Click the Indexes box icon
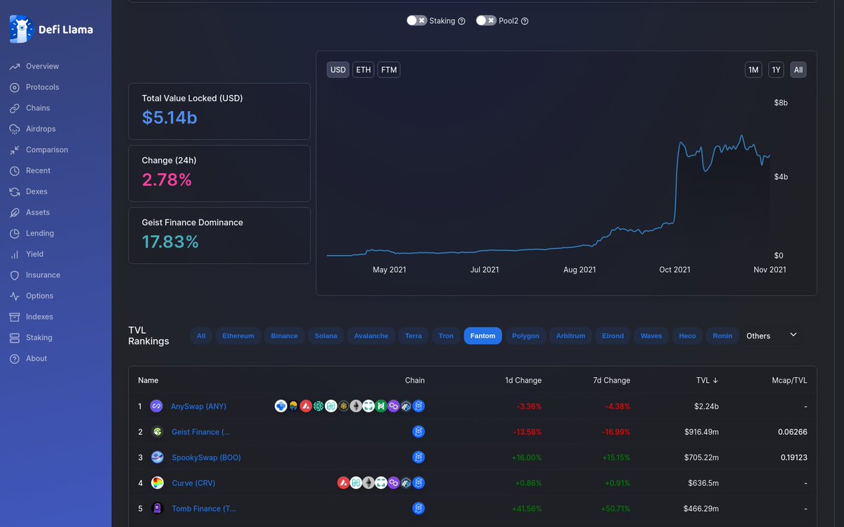The width and height of the screenshot is (844, 527). pyautogui.click(x=14, y=317)
